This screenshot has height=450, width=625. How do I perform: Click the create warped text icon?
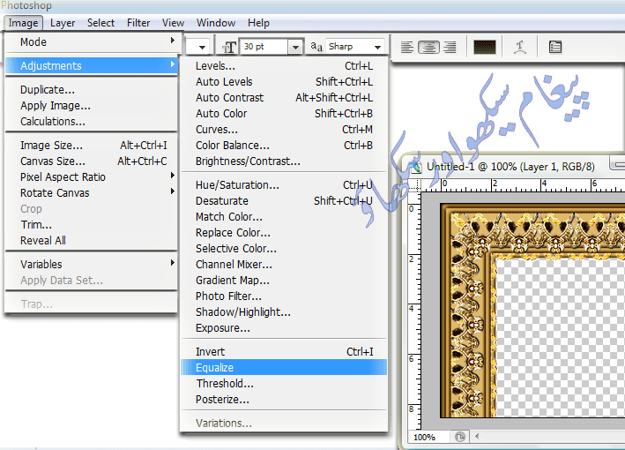point(520,47)
